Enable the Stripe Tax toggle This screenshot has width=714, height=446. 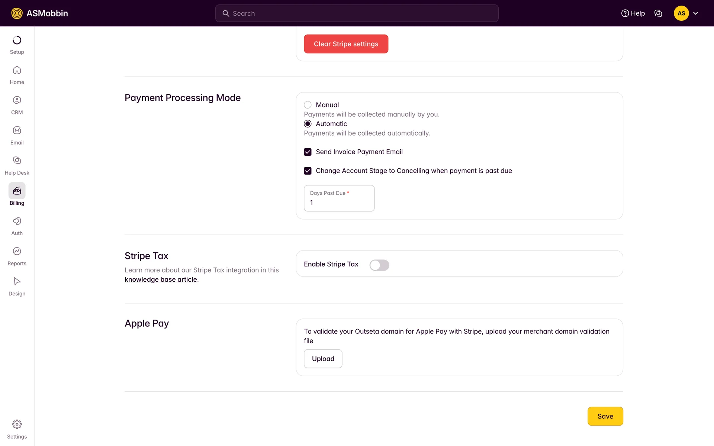[379, 265]
